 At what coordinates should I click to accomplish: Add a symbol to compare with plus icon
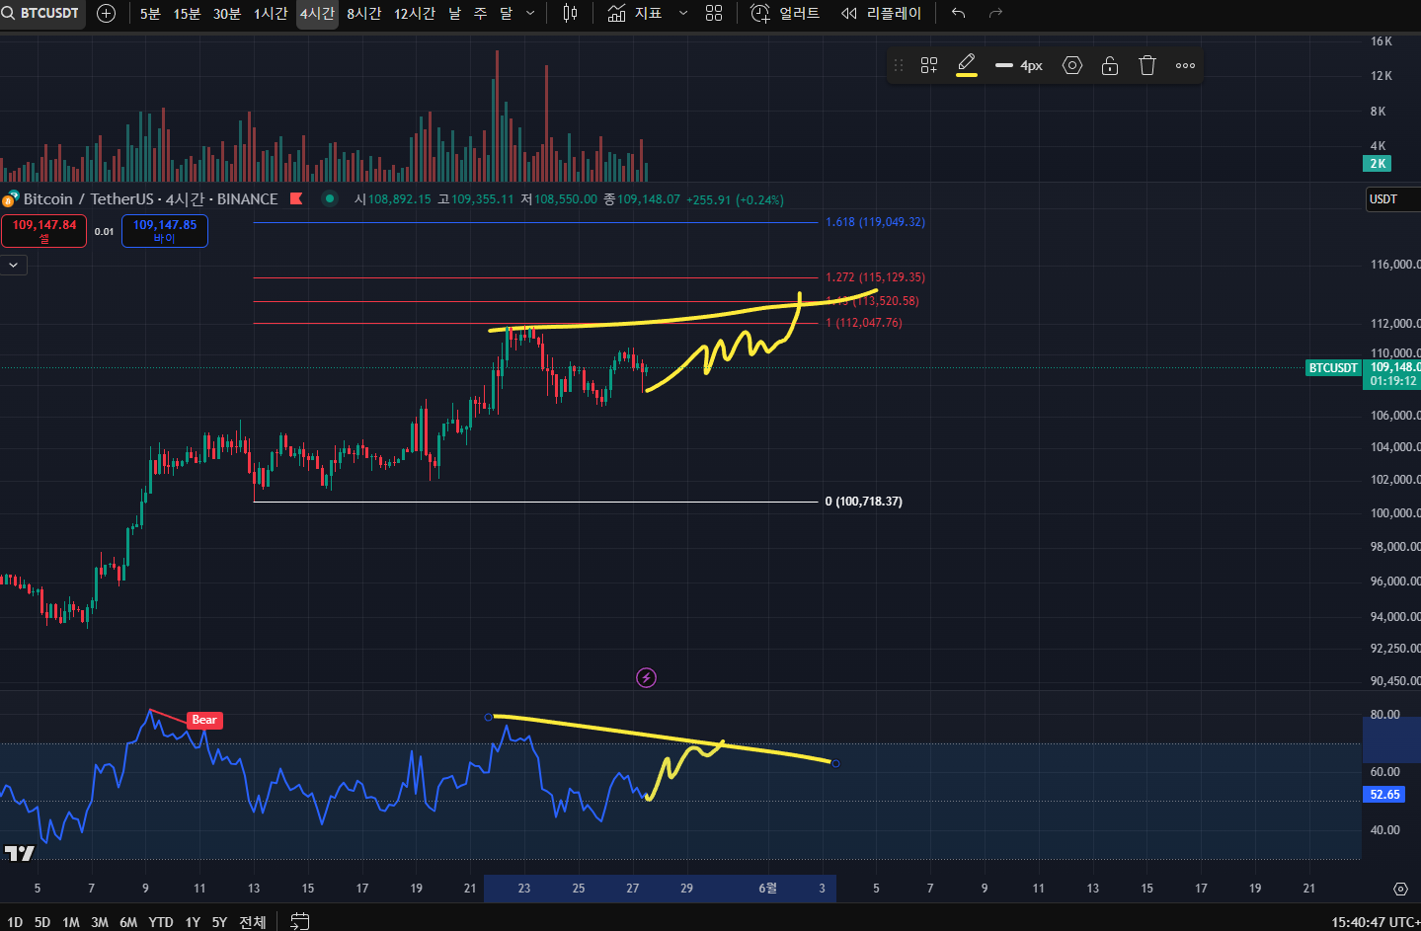107,13
